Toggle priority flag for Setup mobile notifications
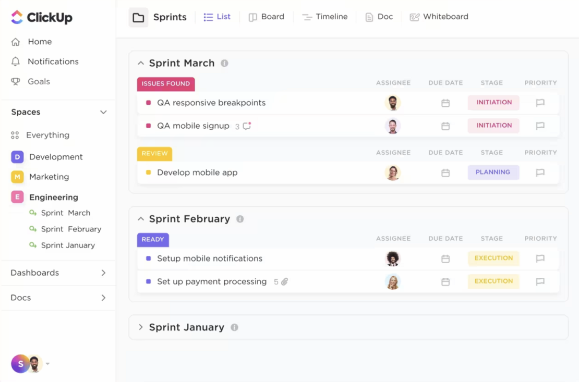The height and width of the screenshot is (382, 579). [540, 258]
